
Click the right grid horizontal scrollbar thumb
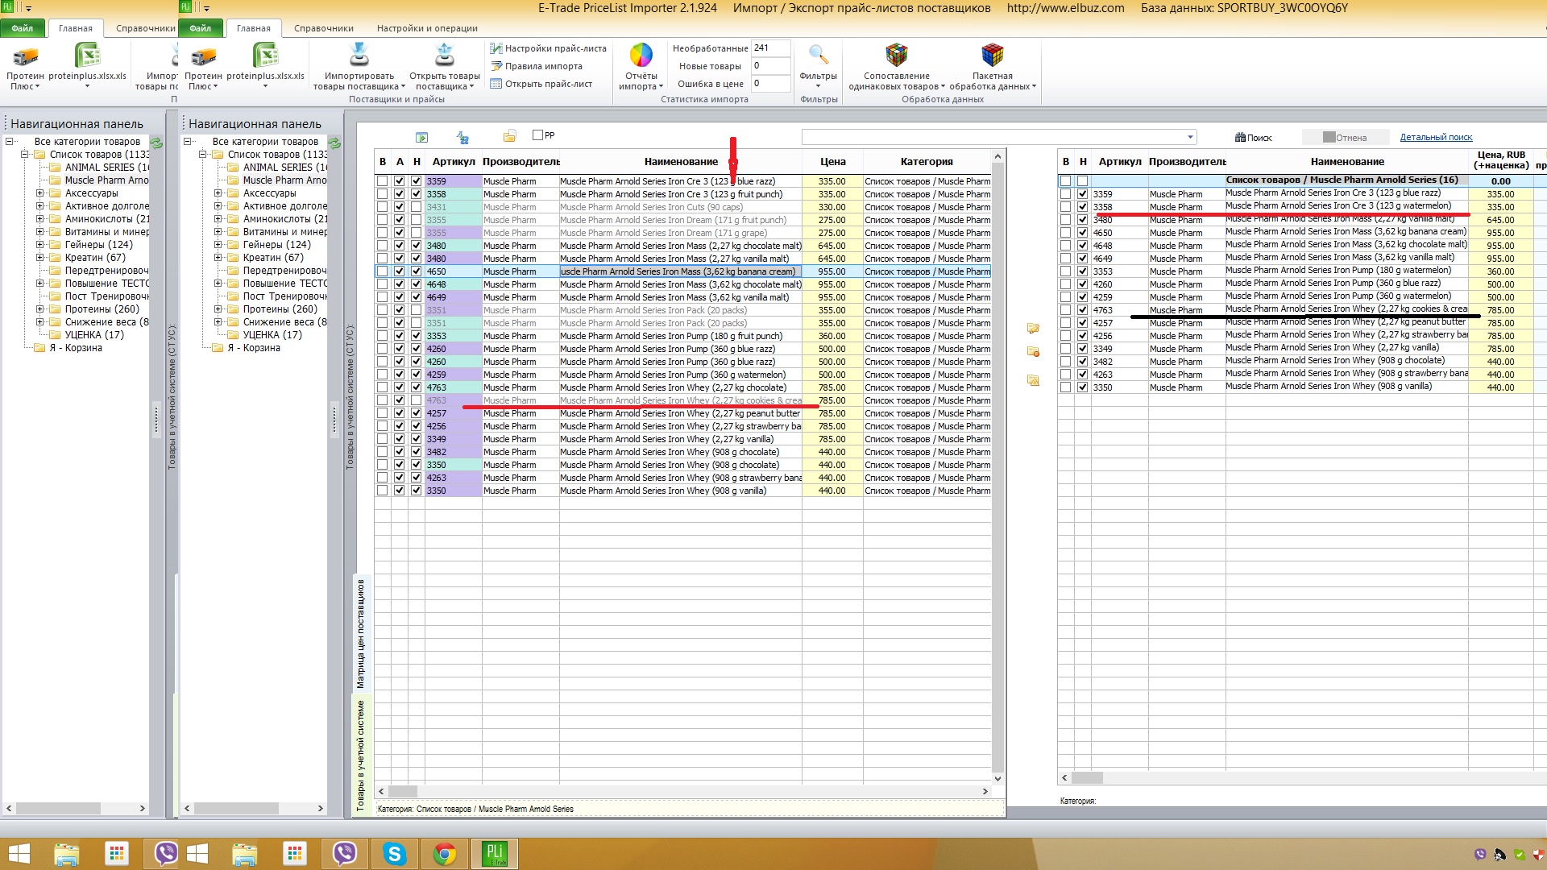coord(1087,778)
